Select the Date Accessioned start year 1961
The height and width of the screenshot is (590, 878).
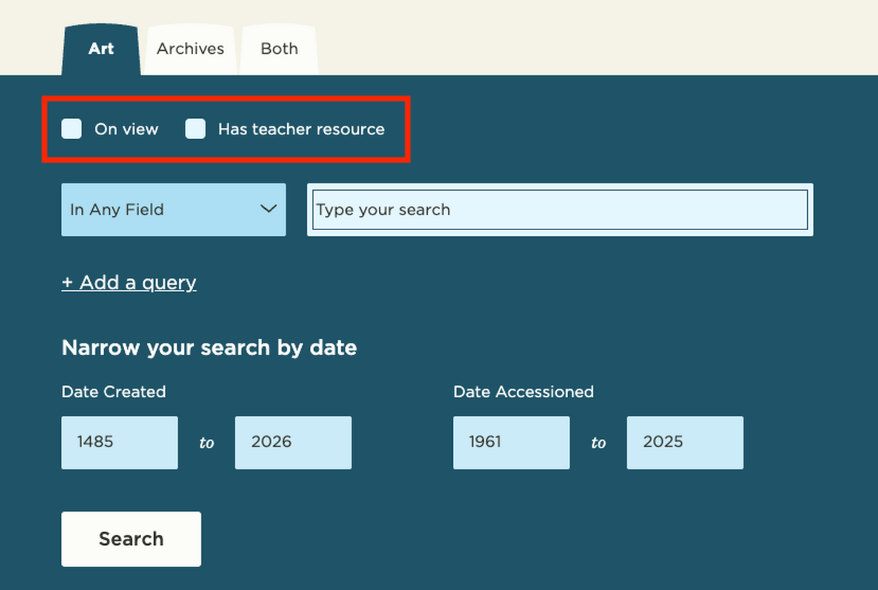coord(511,442)
